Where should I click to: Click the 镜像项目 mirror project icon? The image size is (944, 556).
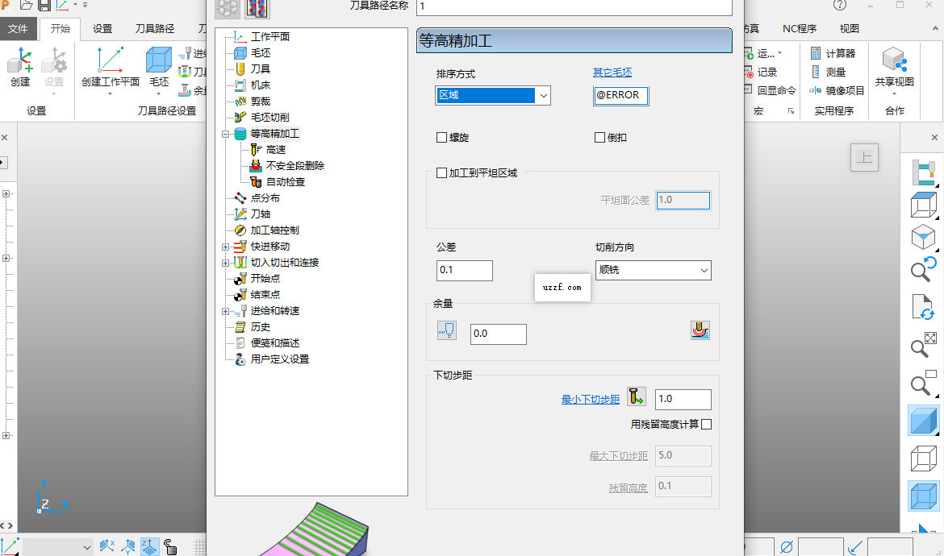pyautogui.click(x=815, y=89)
